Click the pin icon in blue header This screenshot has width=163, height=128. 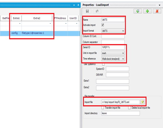[78, 5]
